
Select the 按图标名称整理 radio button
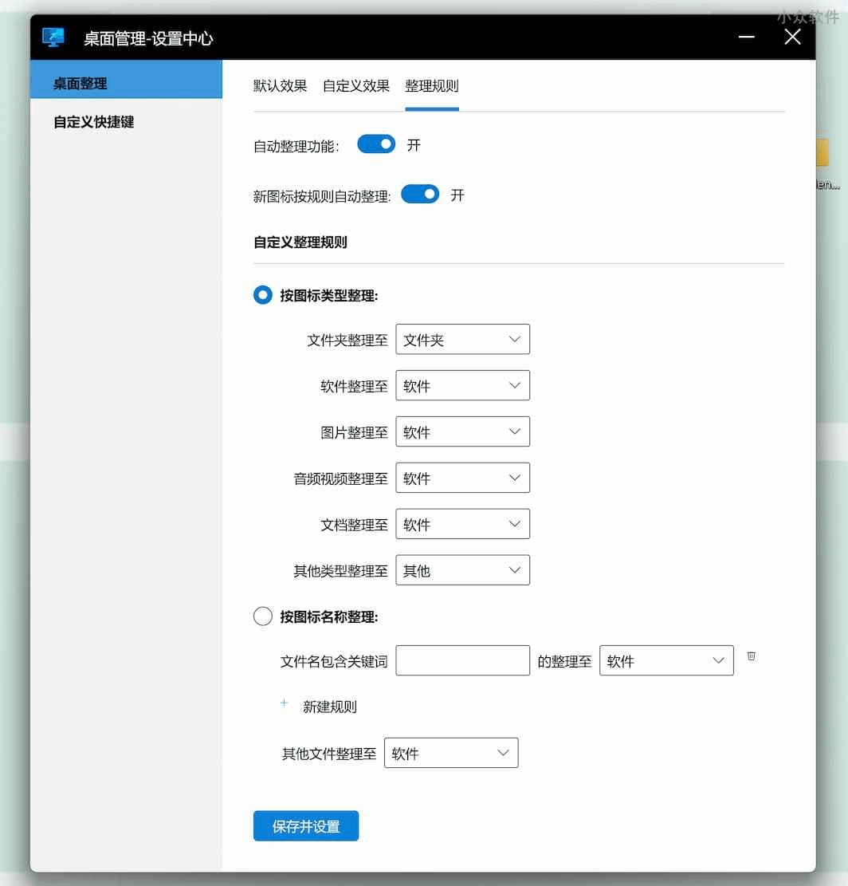[262, 616]
